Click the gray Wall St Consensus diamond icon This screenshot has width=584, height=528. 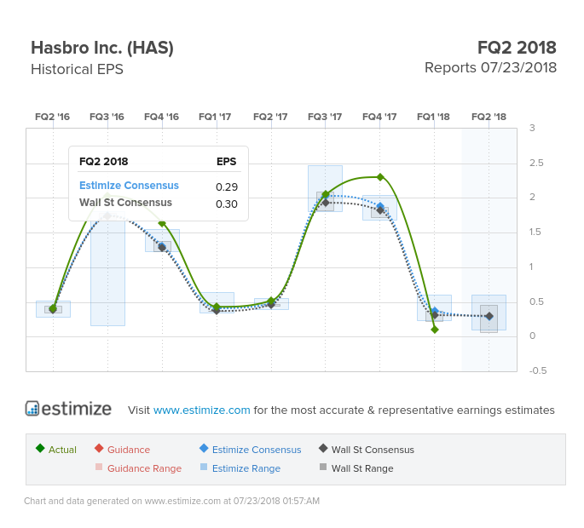(323, 448)
